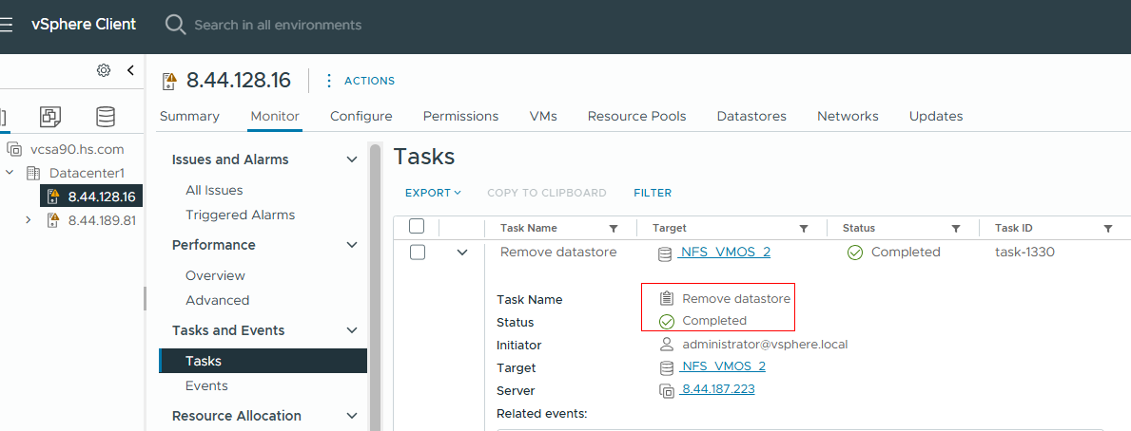Click the Datacenter1 building icon
This screenshot has width=1131, height=431.
click(33, 173)
